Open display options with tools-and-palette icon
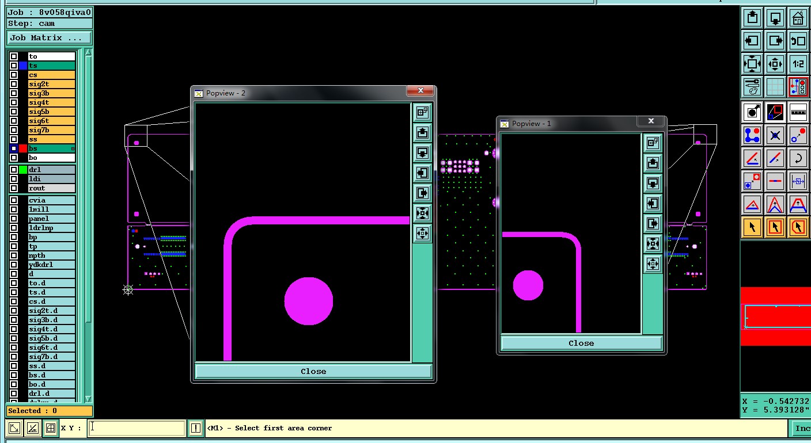 752,87
